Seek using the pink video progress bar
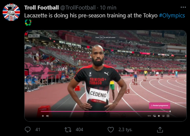Image resolution: width=190 pixels, height=136 pixels. (104, 111)
